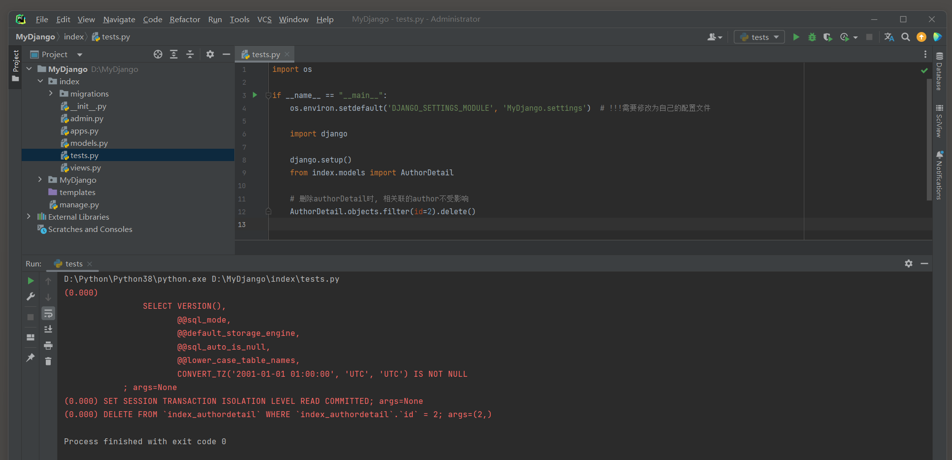Open the translate tool icon

889,37
